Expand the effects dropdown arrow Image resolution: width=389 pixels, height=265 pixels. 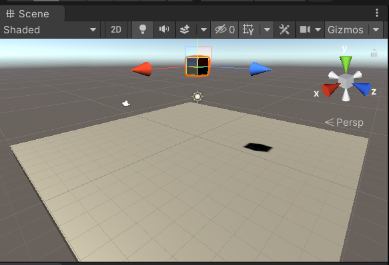pyautogui.click(x=204, y=30)
